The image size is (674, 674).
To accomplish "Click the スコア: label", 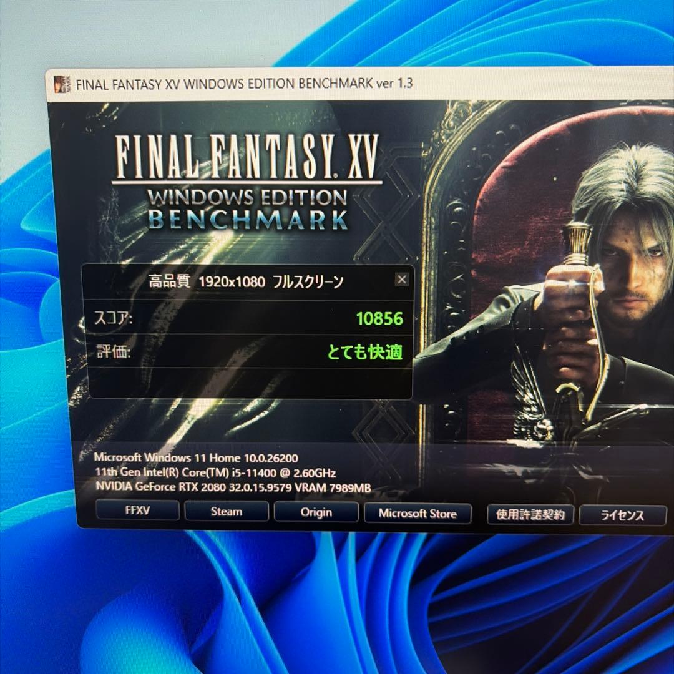I will 114,319.
